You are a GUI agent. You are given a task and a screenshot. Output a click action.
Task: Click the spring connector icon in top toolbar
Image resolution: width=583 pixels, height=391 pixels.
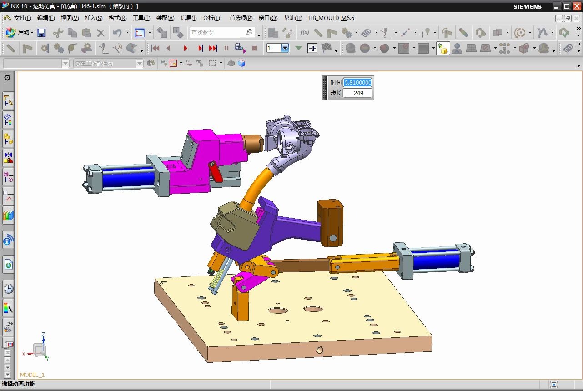click(x=367, y=33)
